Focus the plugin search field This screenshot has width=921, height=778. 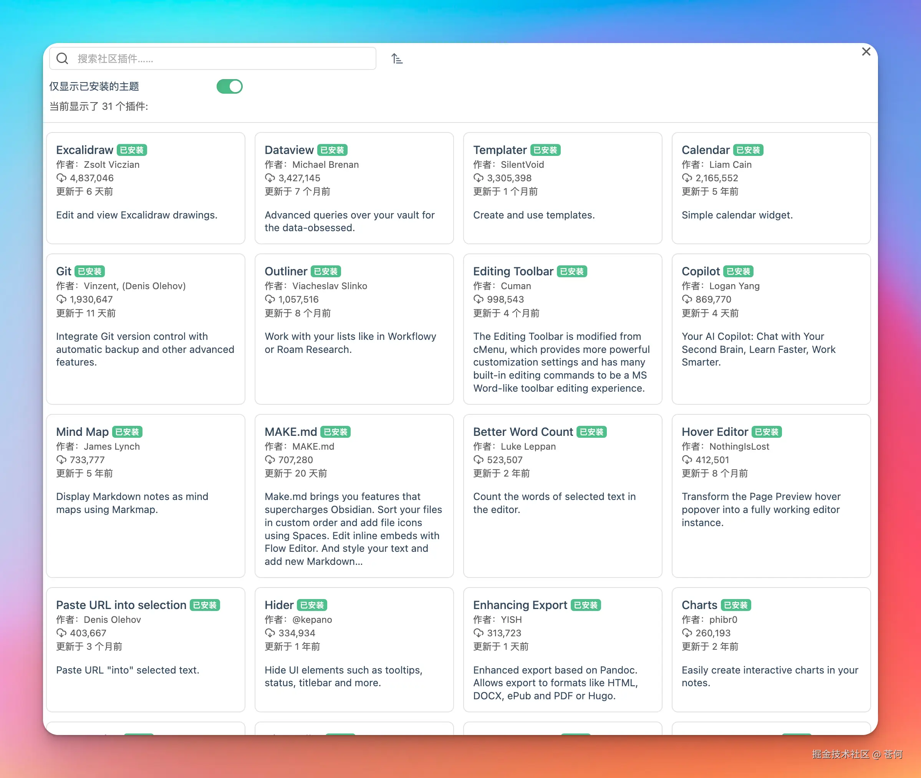pos(220,59)
